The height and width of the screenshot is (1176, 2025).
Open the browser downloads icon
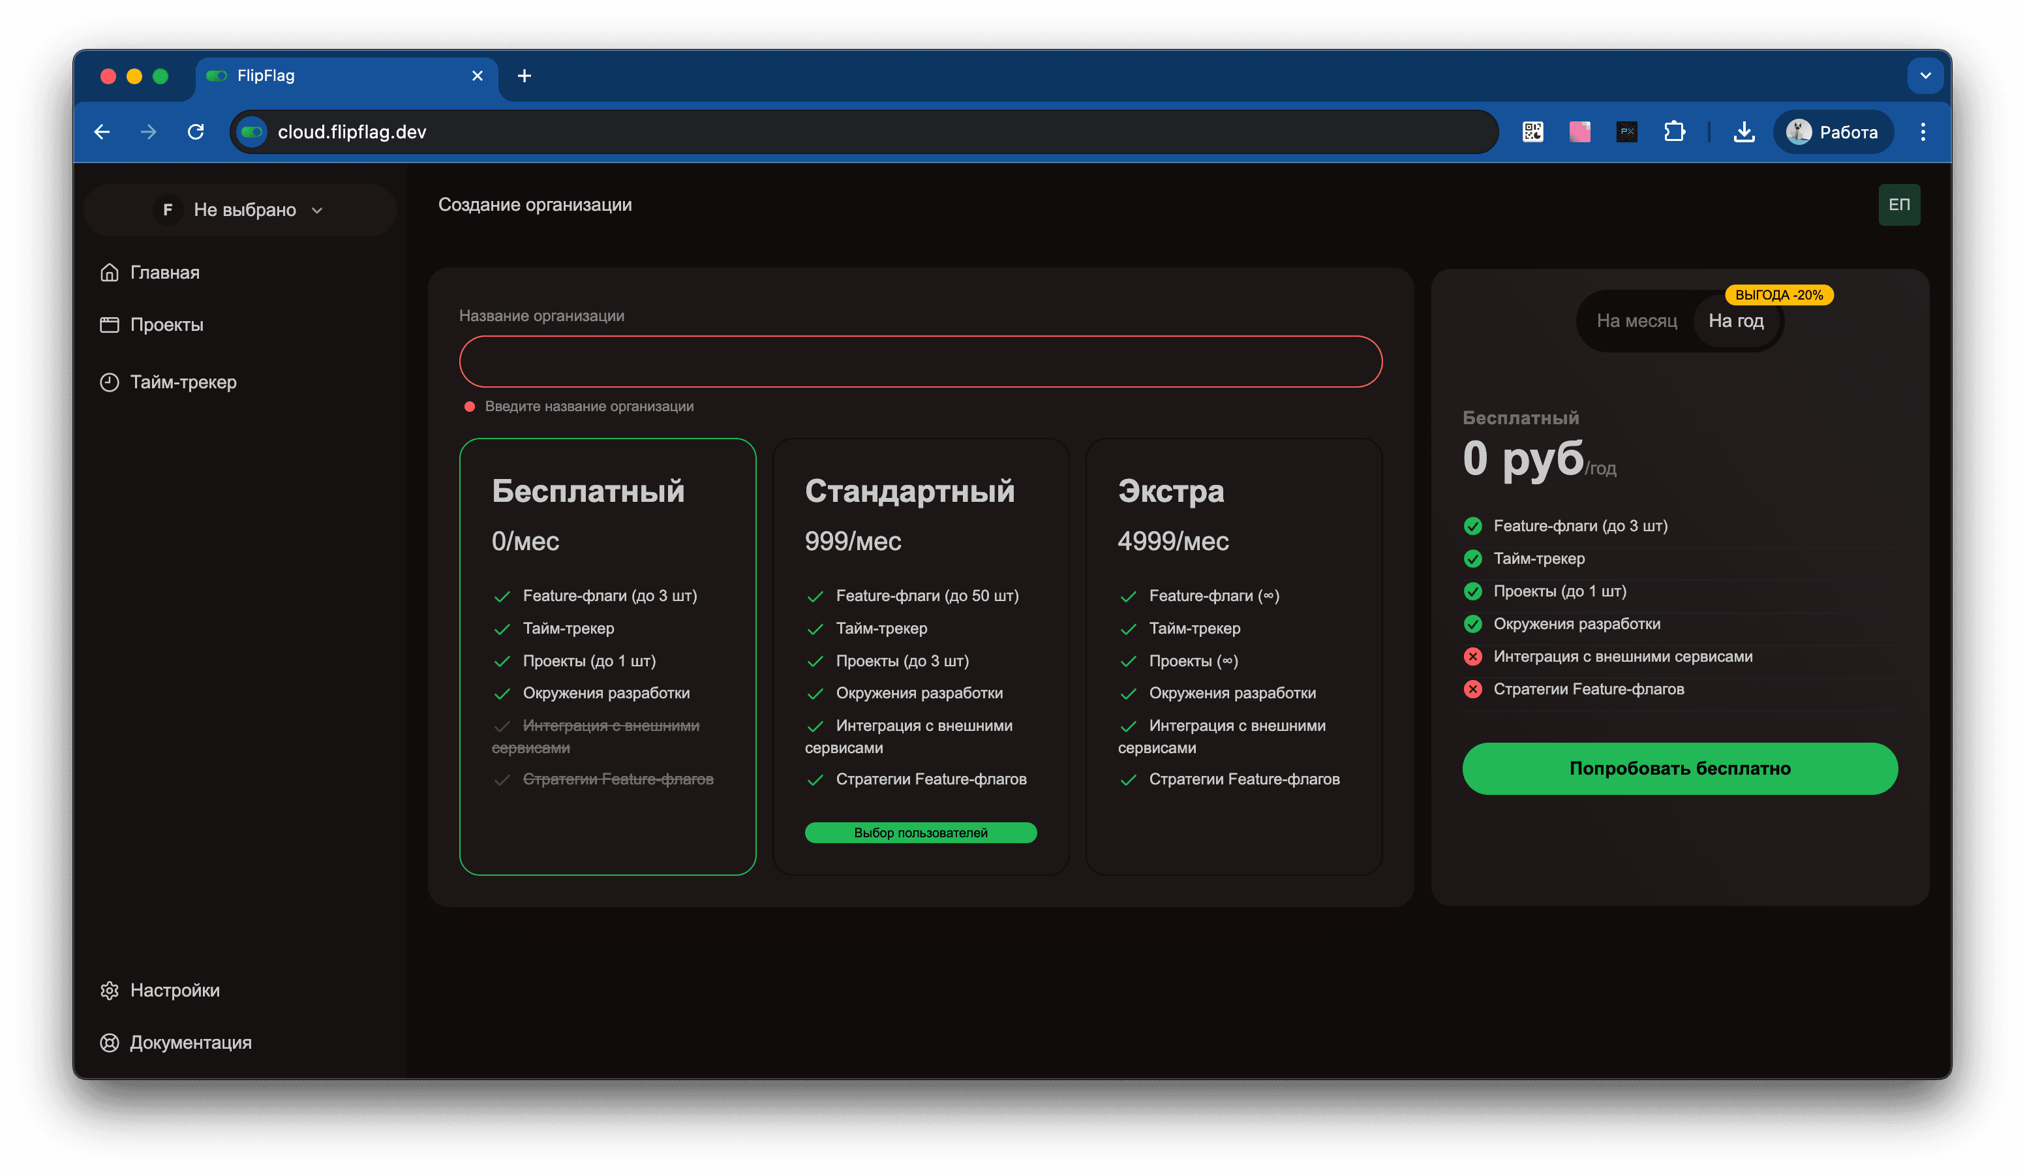1744,132
